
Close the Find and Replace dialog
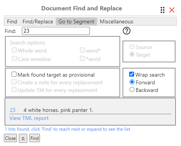pyautogui.click(x=172, y=10)
